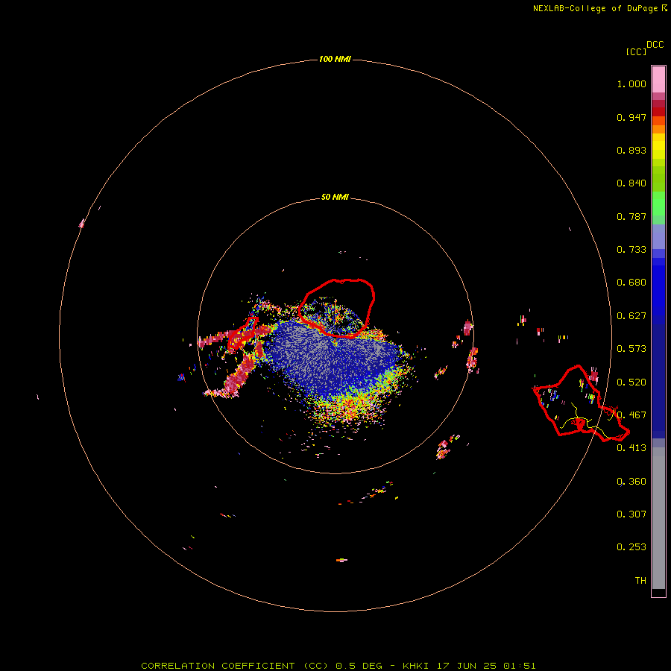
Task: Pick the red swatch on the color bar
Action: (x=658, y=112)
